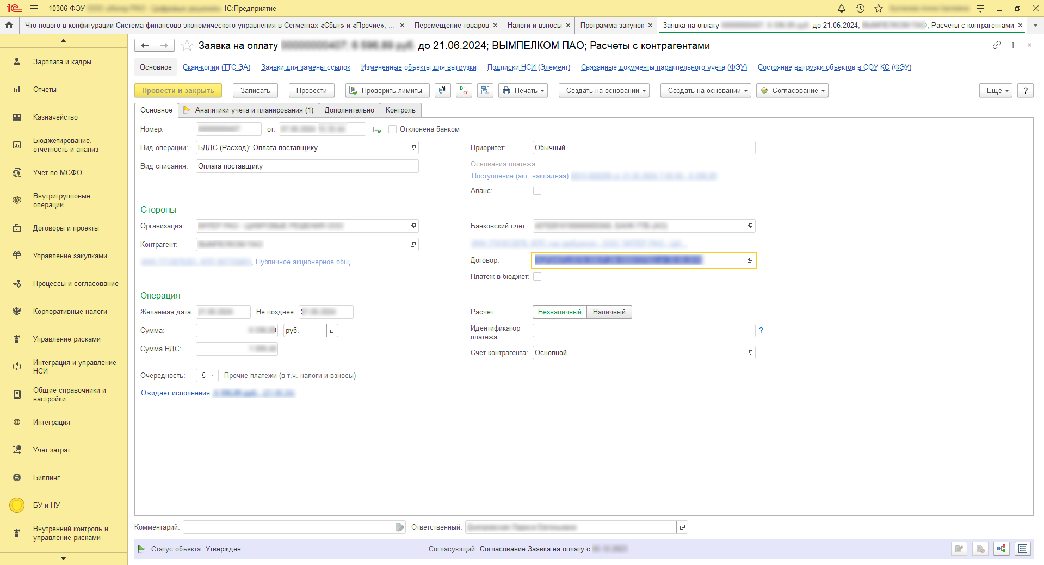
Task: Click Провести и закрыть button
Action: 178,90
